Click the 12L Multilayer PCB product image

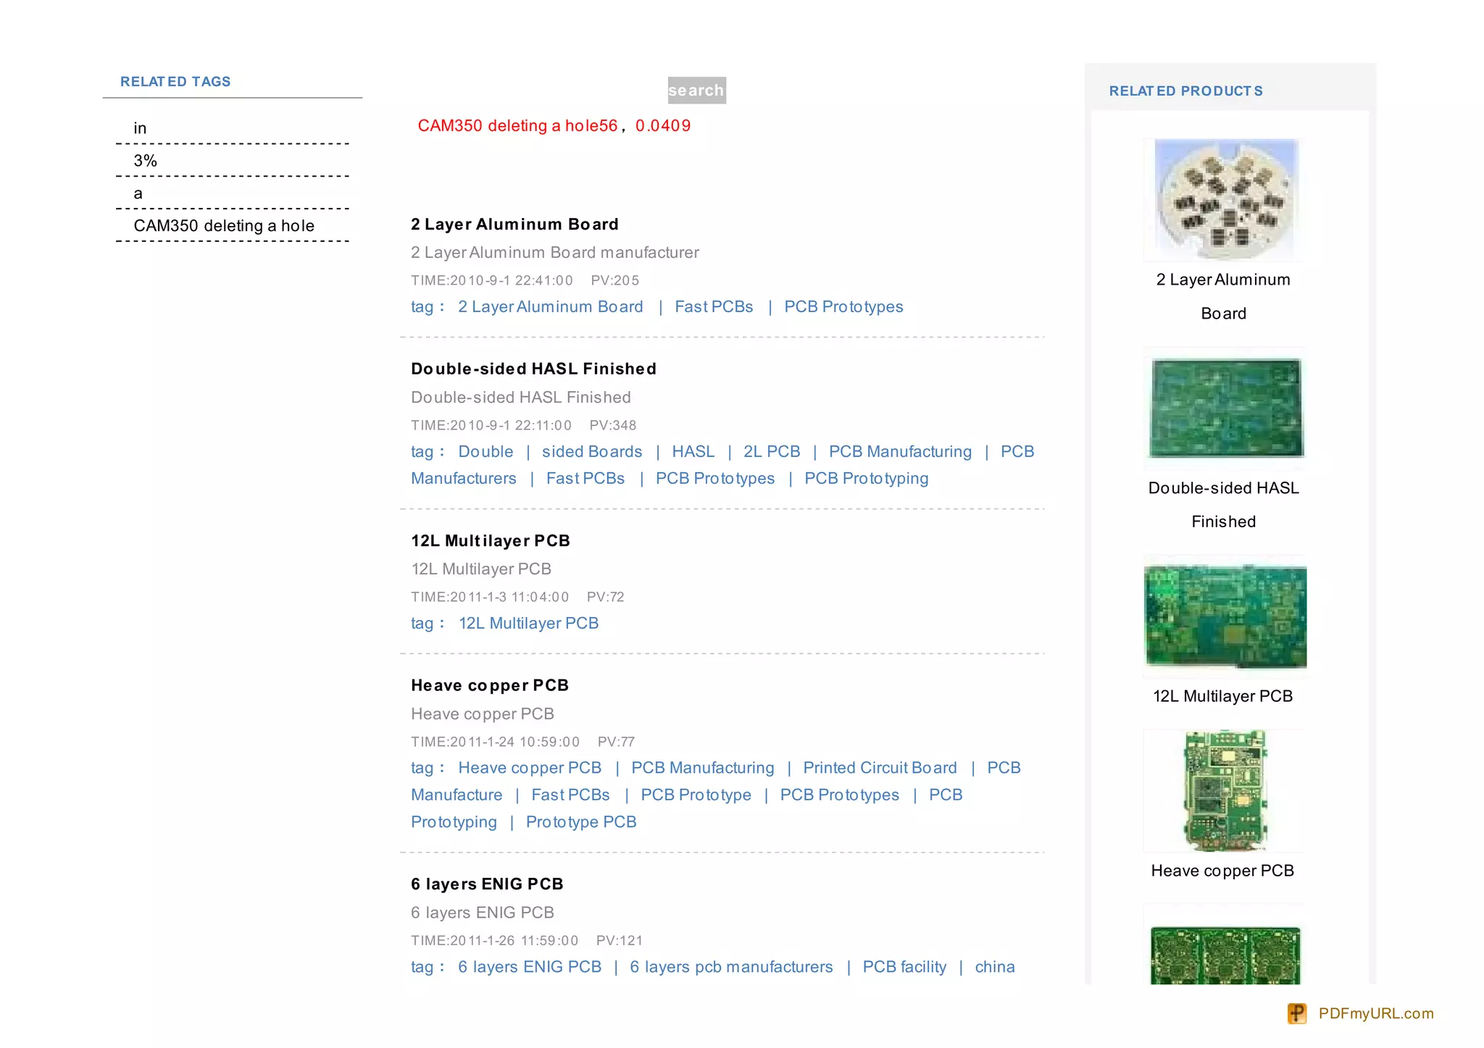coord(1225,616)
